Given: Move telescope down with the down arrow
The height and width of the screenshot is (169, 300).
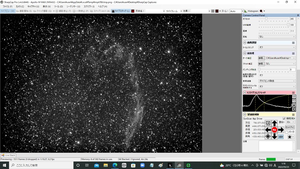Looking at the screenshot, I should click(274, 136).
